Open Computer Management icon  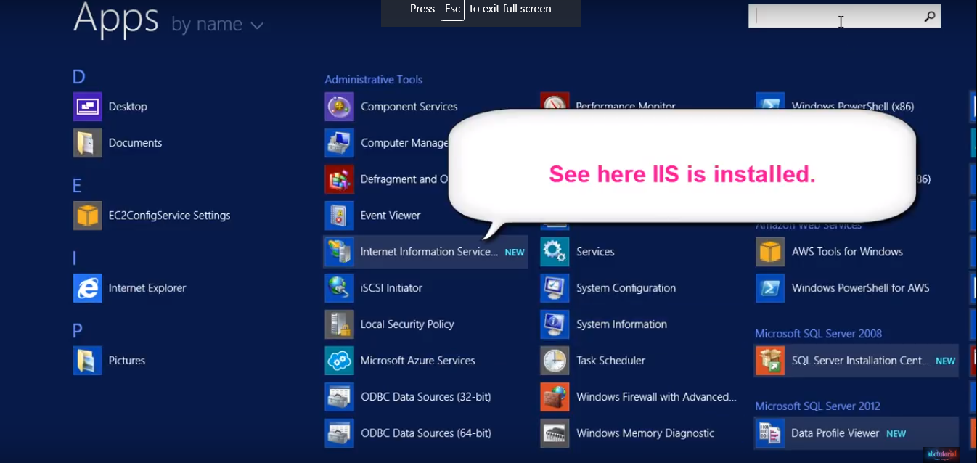tap(340, 143)
